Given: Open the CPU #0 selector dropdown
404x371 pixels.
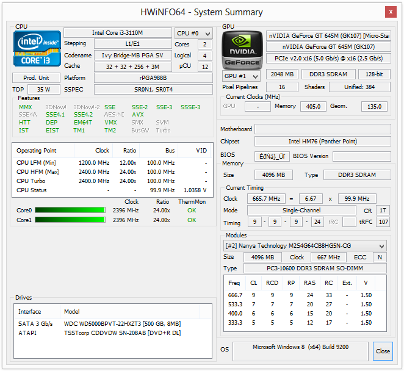Looking at the screenshot, I should coord(193,33).
